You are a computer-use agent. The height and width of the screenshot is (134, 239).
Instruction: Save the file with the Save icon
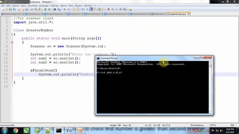pyautogui.click(x=10, y=9)
